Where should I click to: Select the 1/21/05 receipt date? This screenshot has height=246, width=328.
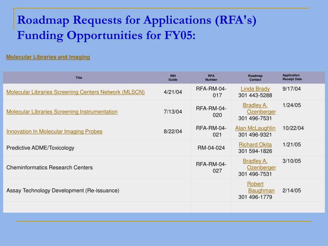click(291, 144)
